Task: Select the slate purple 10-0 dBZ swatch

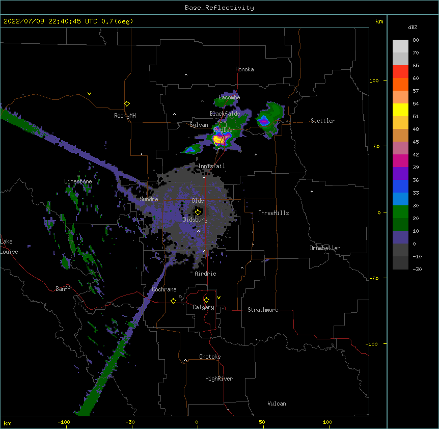Action: tap(400, 237)
